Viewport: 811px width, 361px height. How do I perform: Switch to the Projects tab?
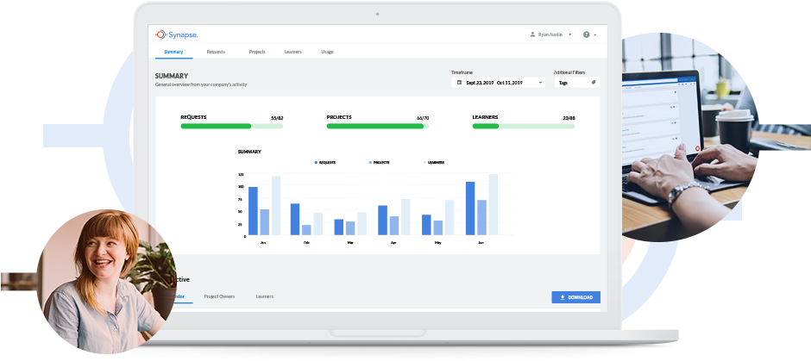(257, 52)
